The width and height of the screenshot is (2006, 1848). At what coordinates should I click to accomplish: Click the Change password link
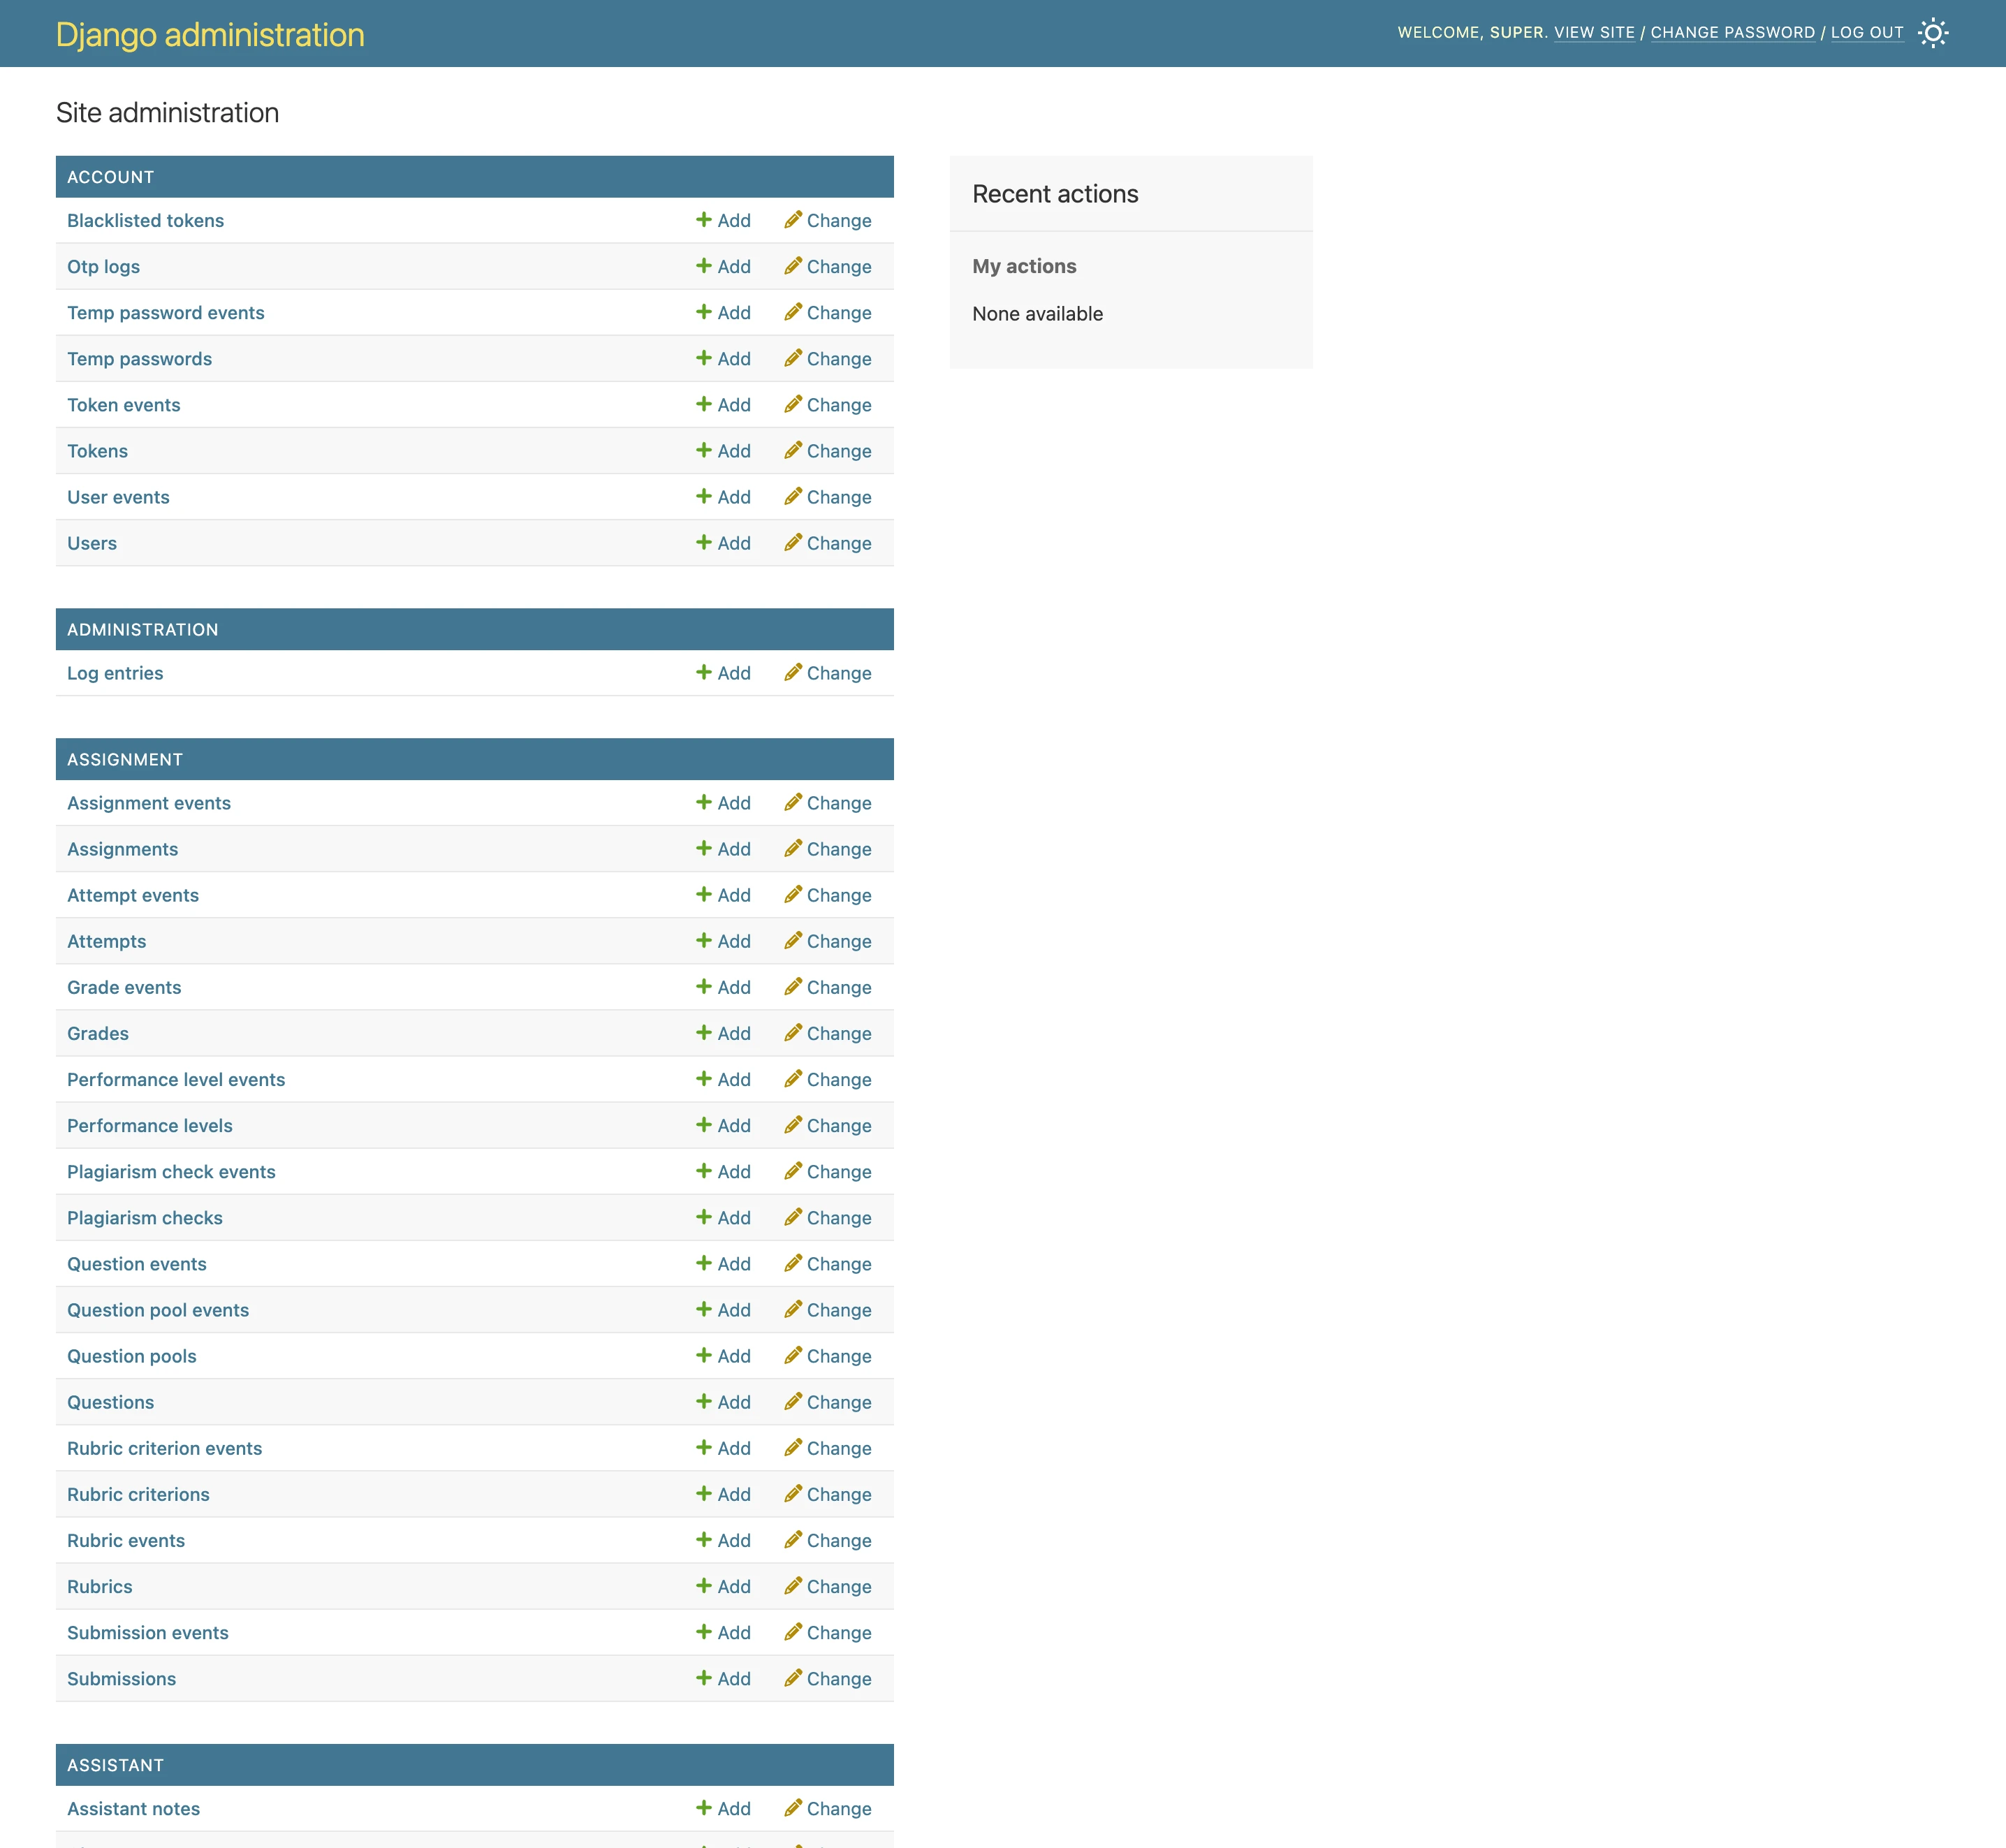click(1732, 32)
